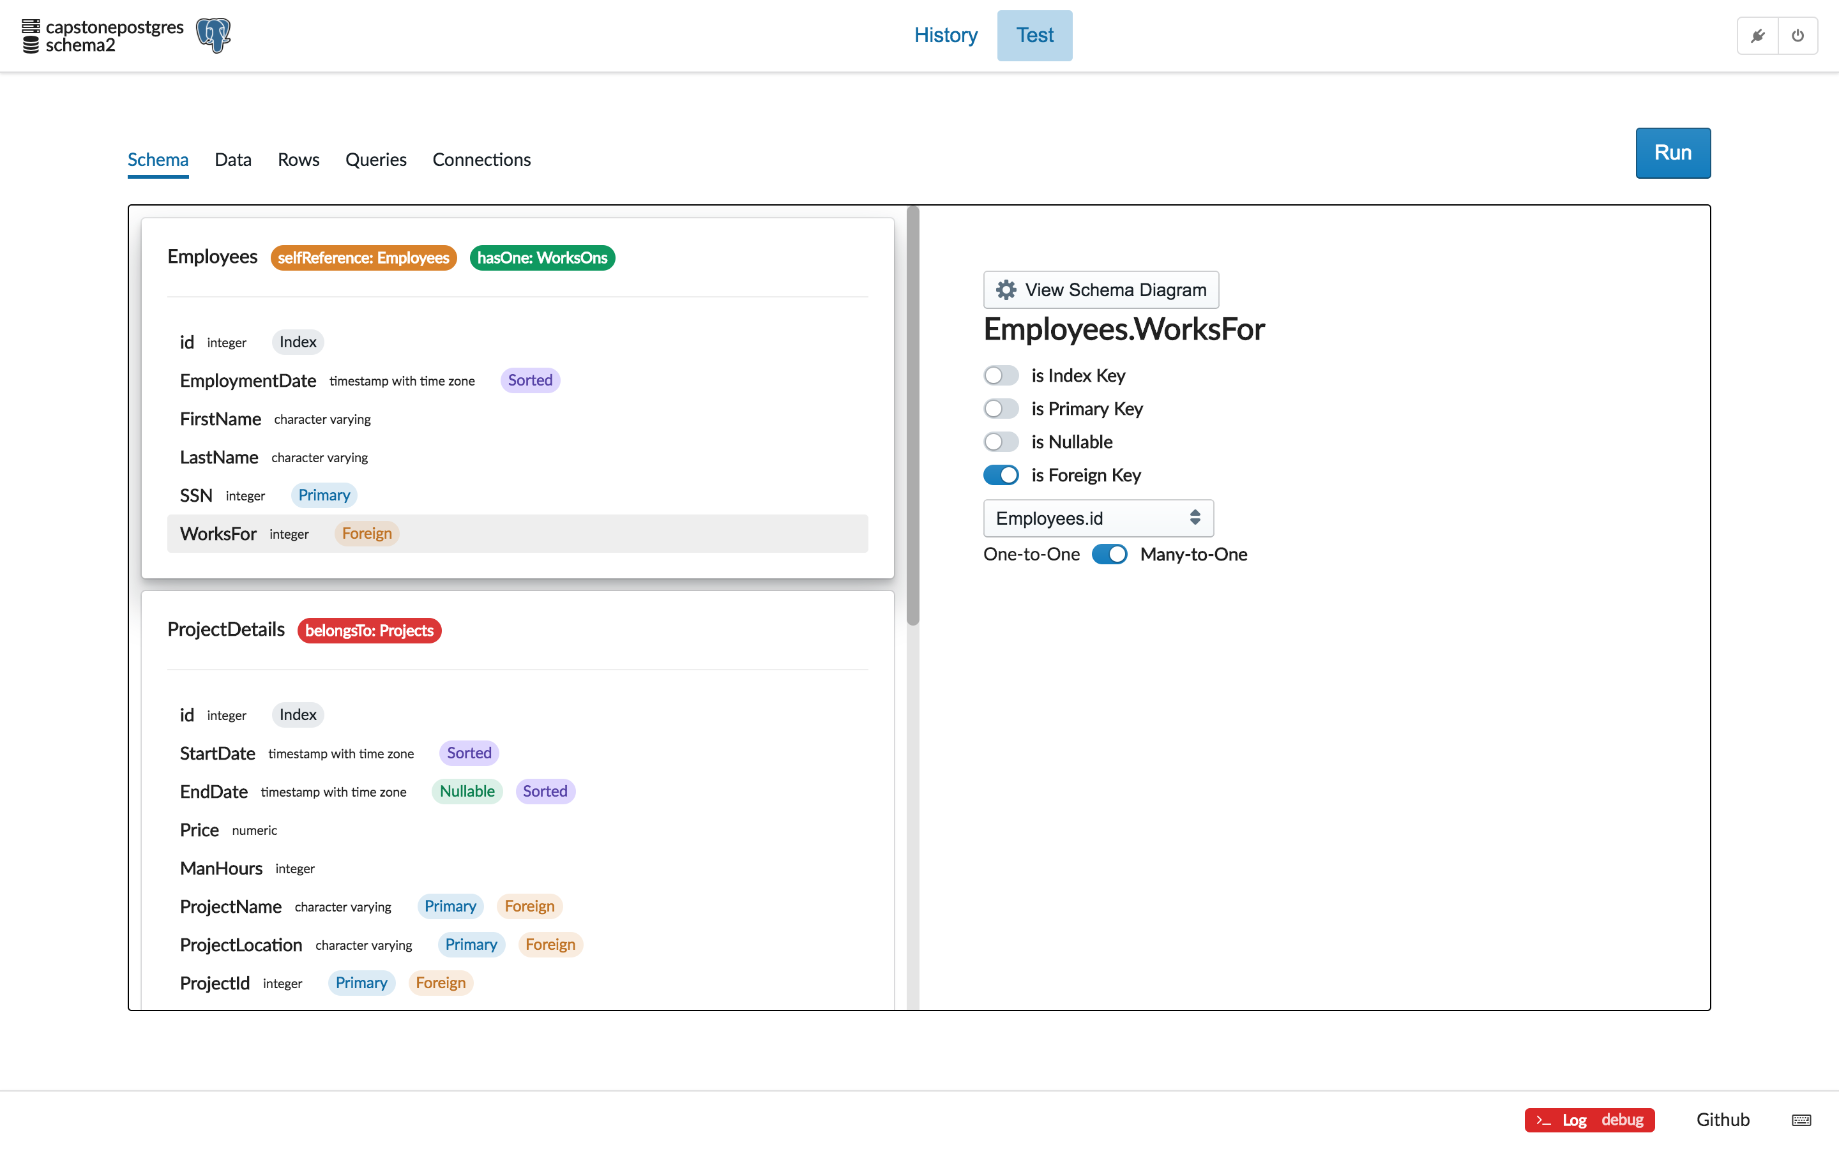Screen dimensions: 1839x1149
Task: Enable the is Index Key toggle
Action: (1001, 375)
